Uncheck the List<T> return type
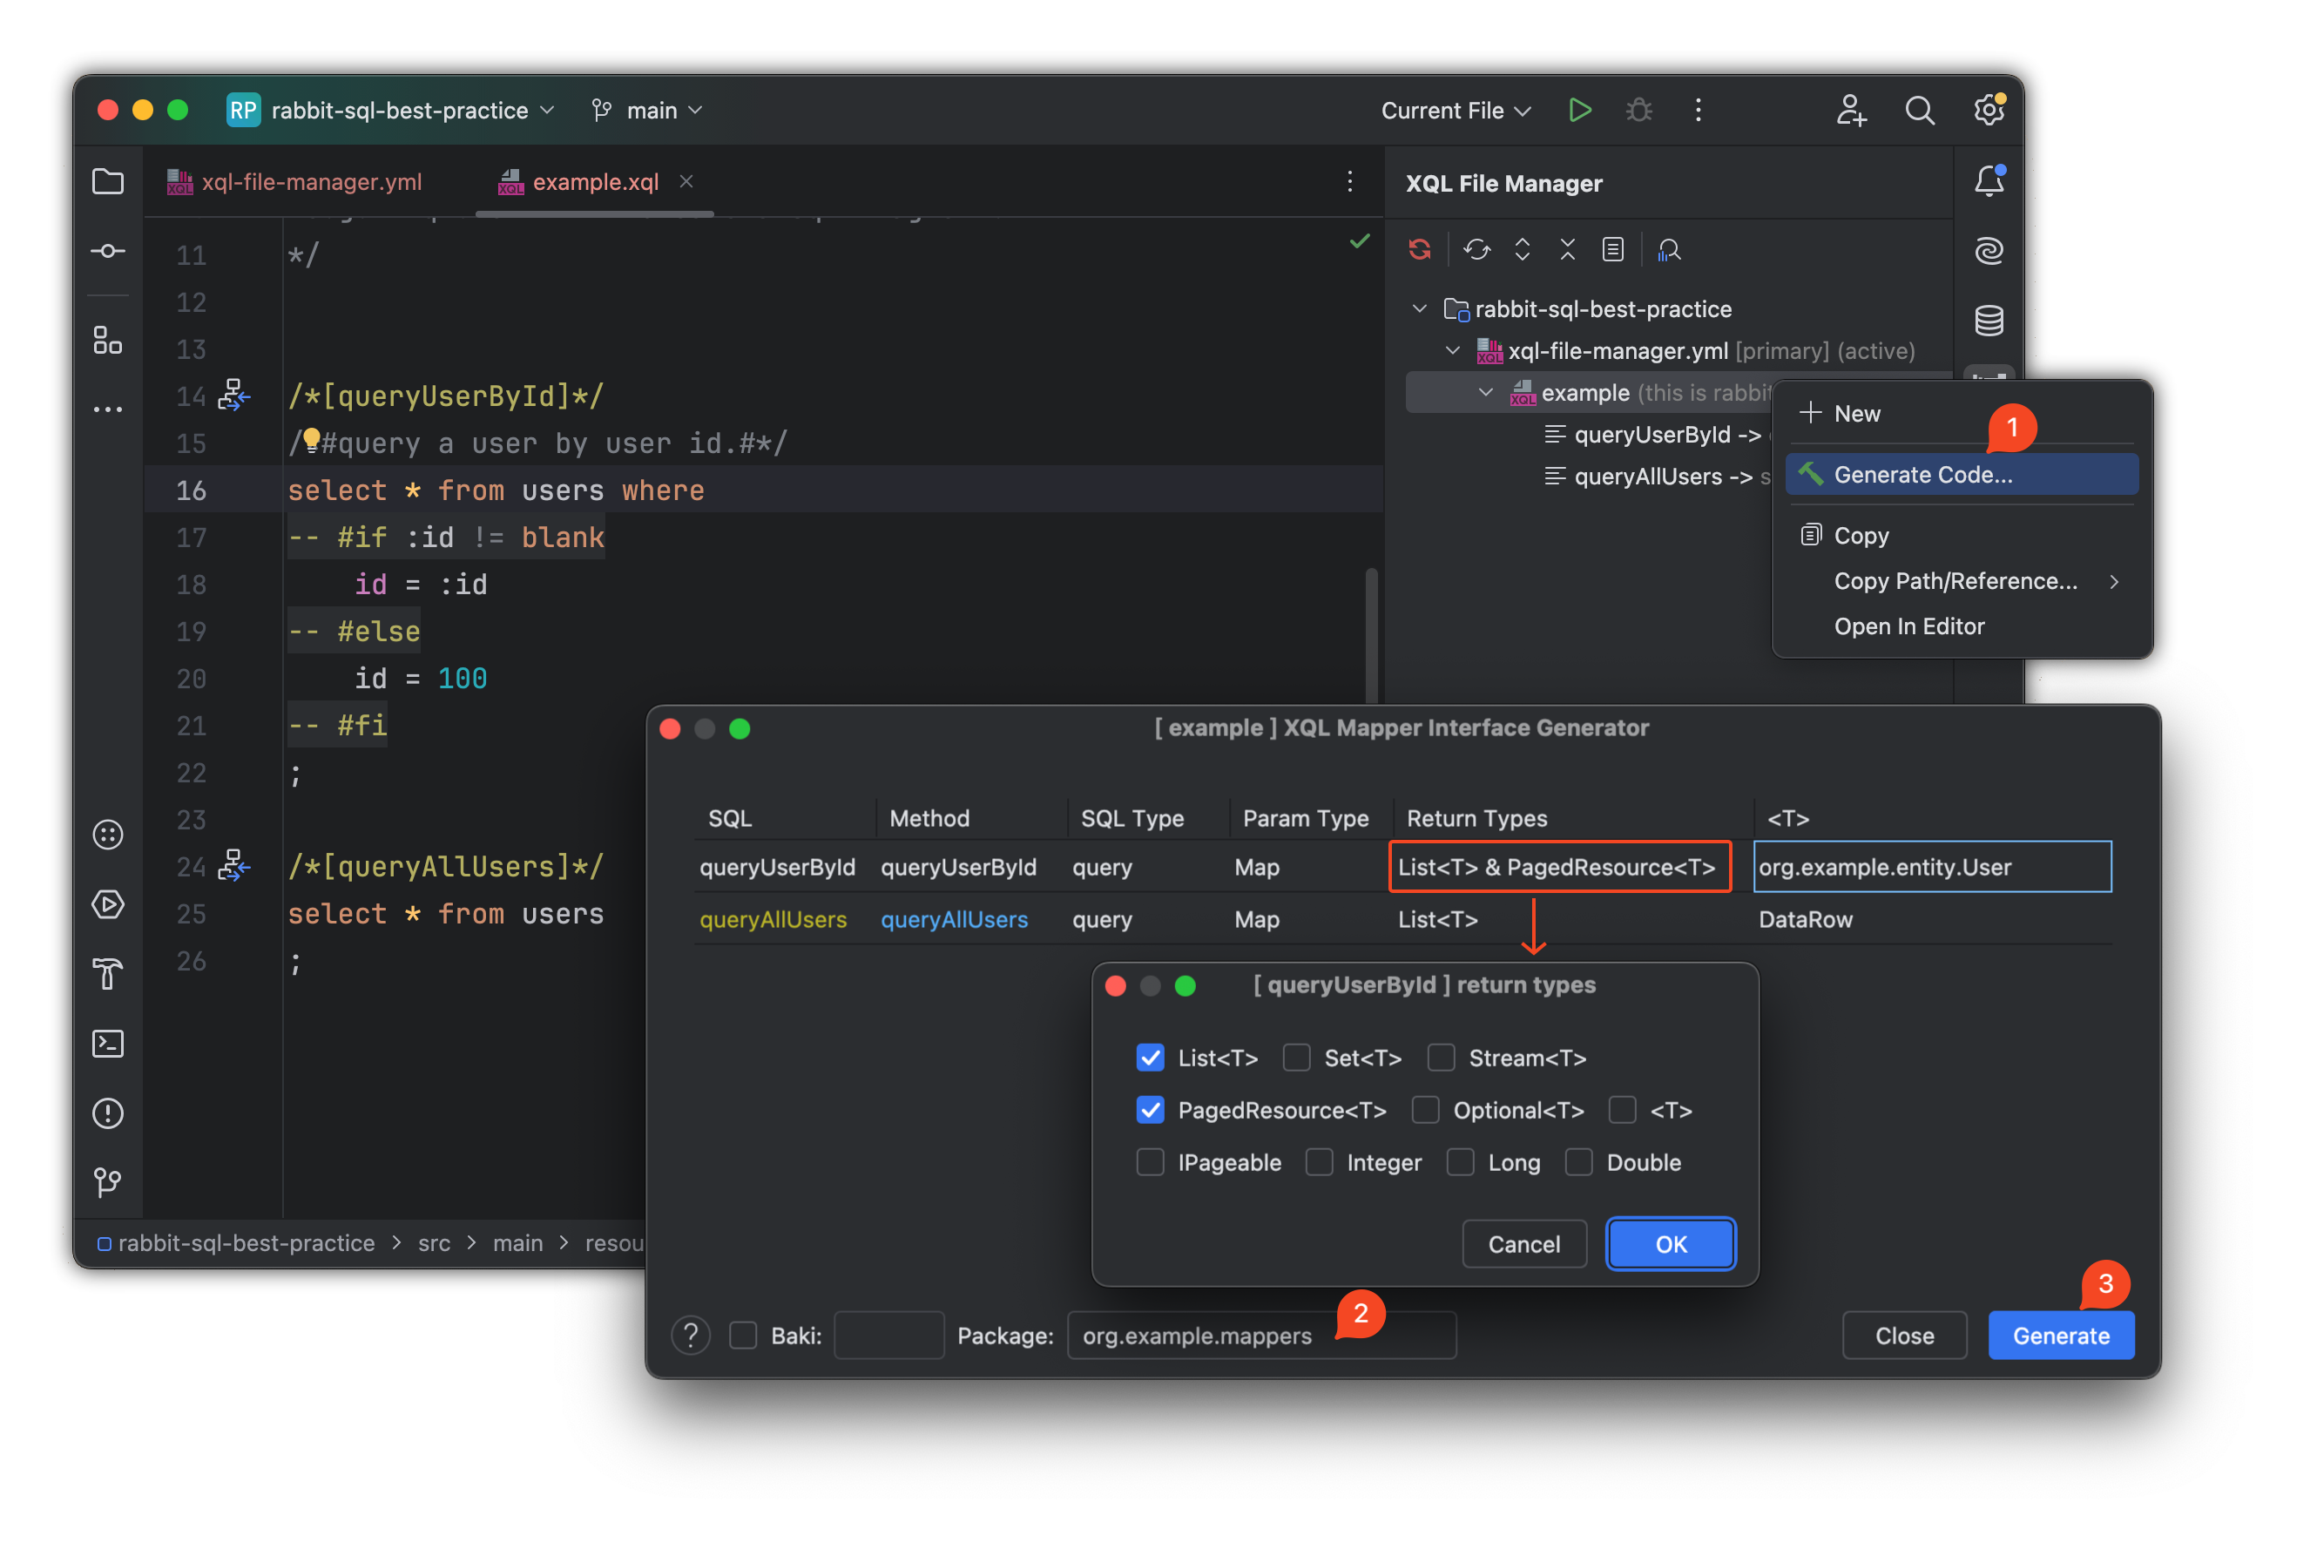 coord(1150,1057)
